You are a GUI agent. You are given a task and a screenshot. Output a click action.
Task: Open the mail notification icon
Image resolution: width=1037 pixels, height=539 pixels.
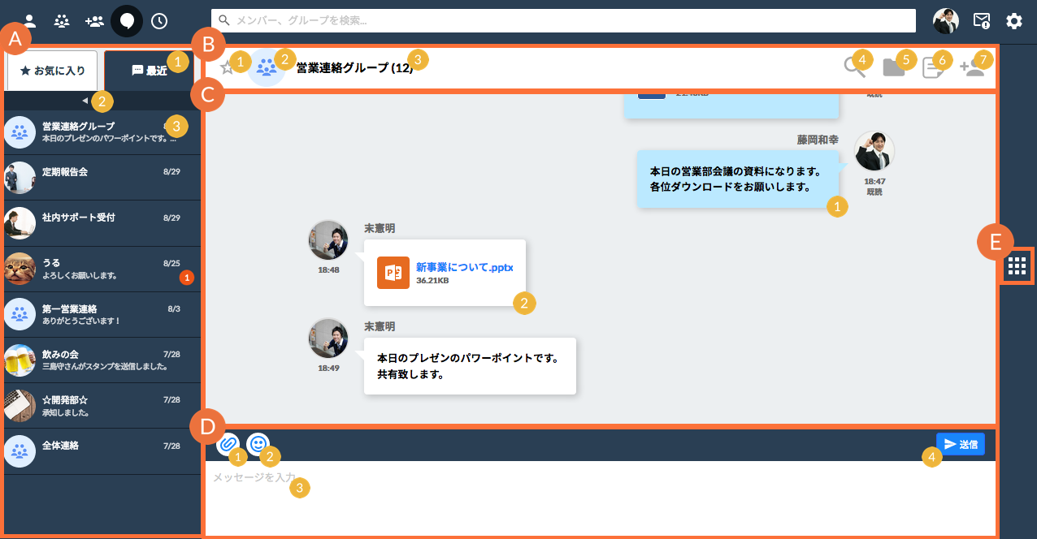pyautogui.click(x=982, y=21)
